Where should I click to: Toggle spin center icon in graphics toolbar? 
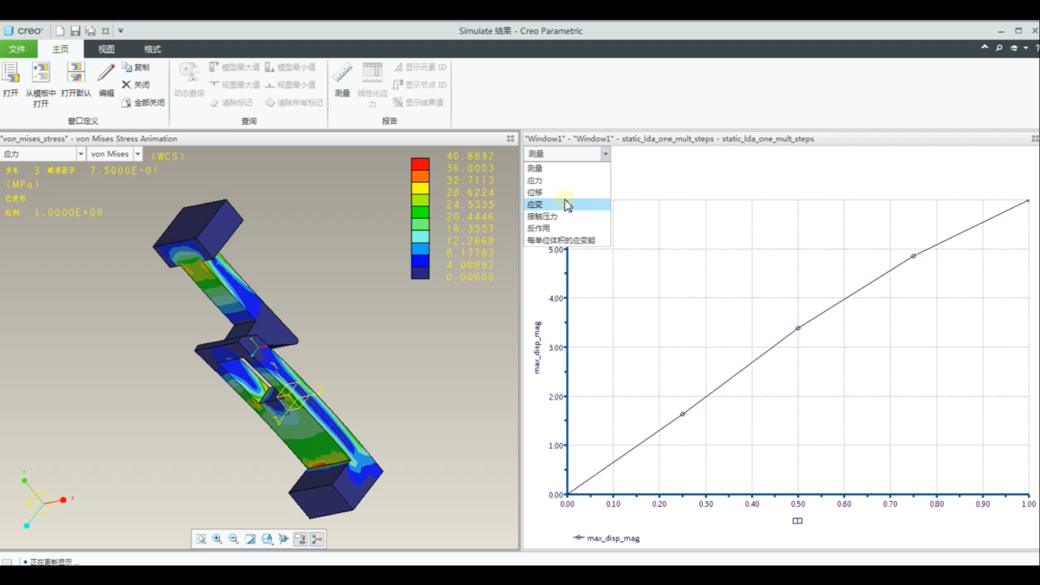(x=283, y=539)
